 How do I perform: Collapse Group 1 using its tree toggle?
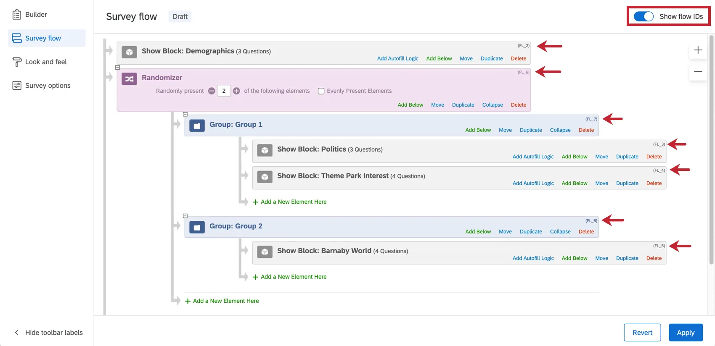[x=185, y=114]
